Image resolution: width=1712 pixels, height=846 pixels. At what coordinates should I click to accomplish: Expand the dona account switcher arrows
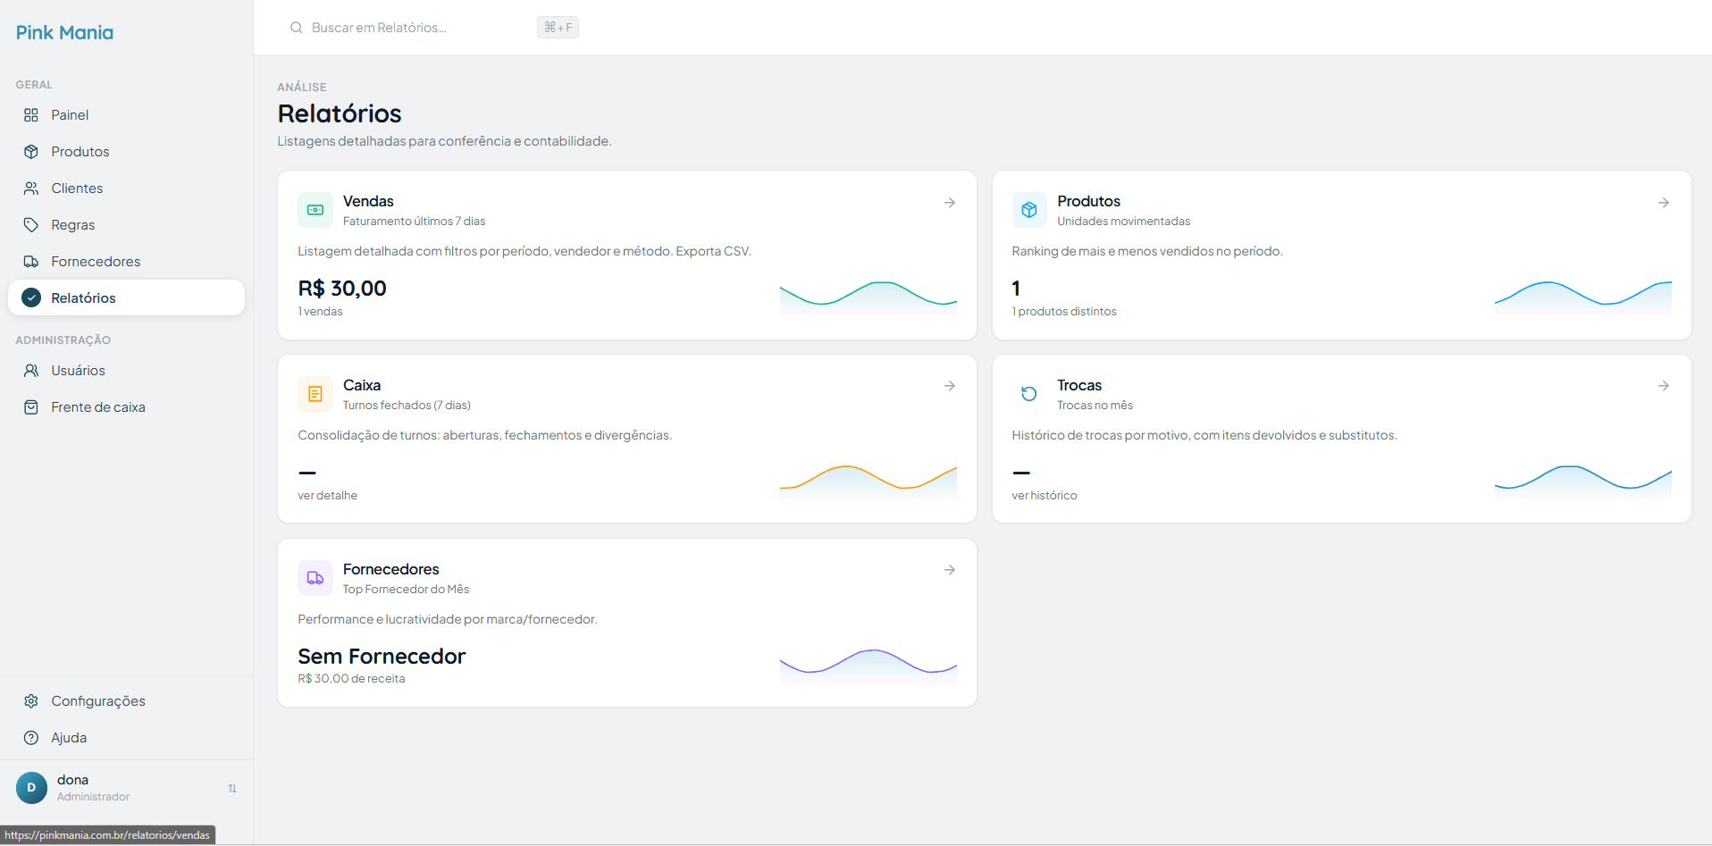232,789
